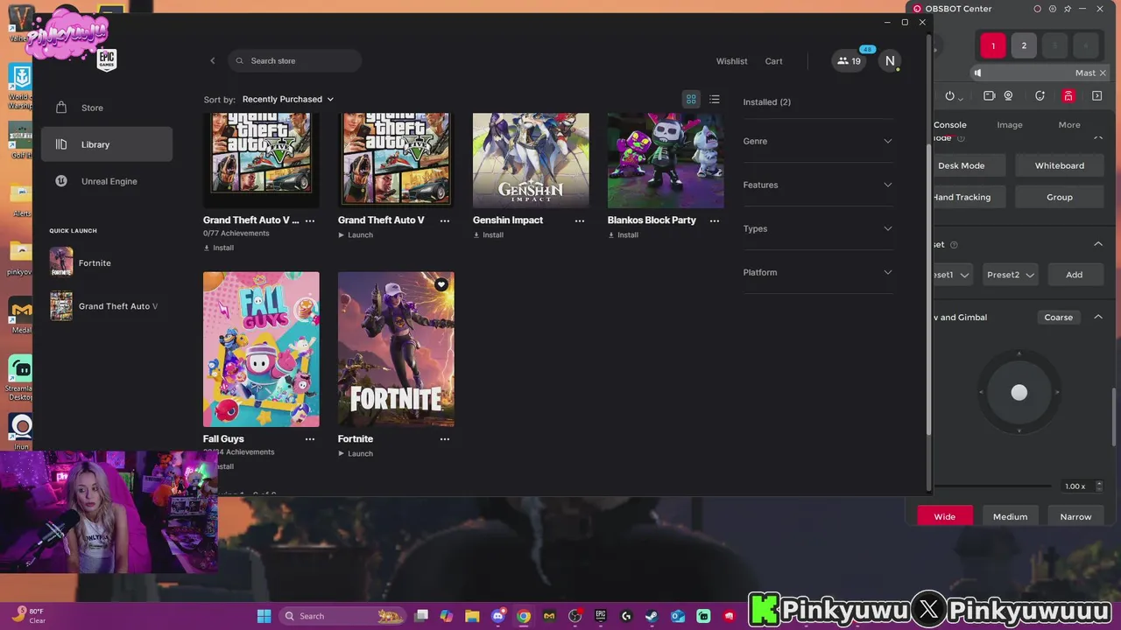Screen dimensions: 1121x630
Task: Click the OBSBOT video record icon
Action: click(989, 95)
